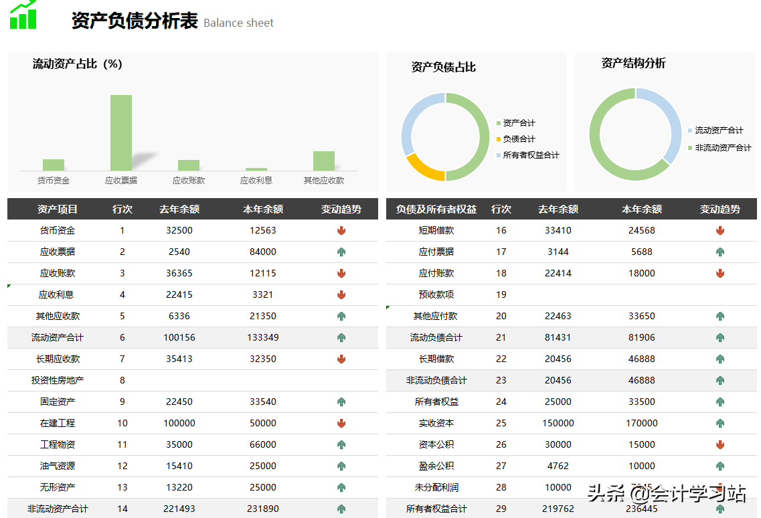
Task: Click the red down arrow for 短期借款
Action: (x=720, y=230)
